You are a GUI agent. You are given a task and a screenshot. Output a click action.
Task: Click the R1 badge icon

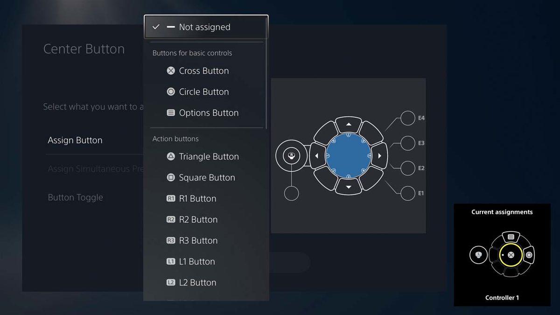pyautogui.click(x=171, y=199)
